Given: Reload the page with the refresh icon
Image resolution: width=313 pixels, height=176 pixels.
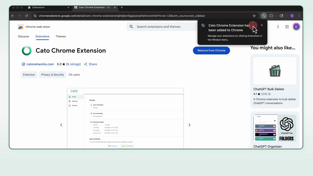Looking at the screenshot, I should coord(26,16).
